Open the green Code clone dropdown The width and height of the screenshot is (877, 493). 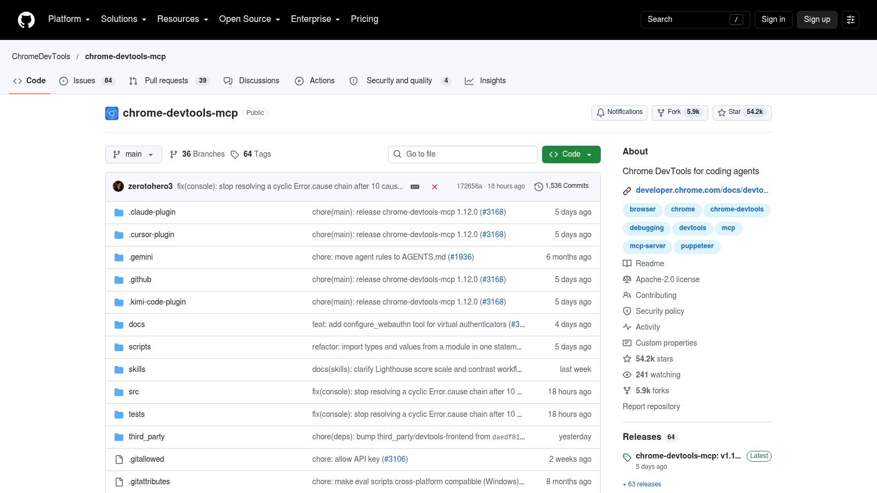[x=571, y=154]
